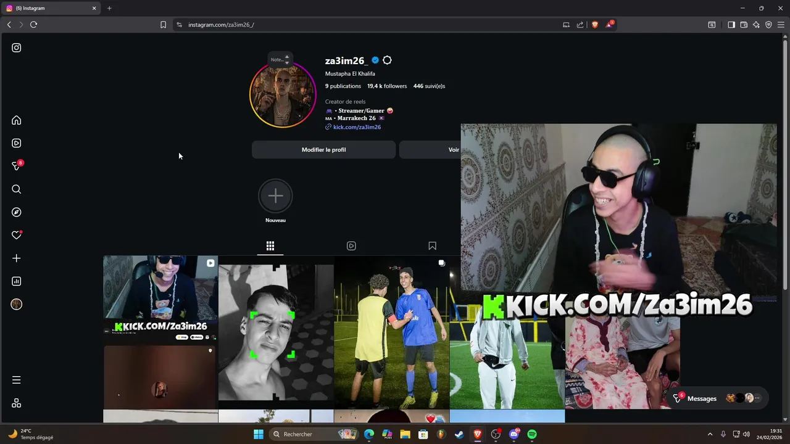
Task: Close the Instagram browser tab
Action: tap(94, 8)
